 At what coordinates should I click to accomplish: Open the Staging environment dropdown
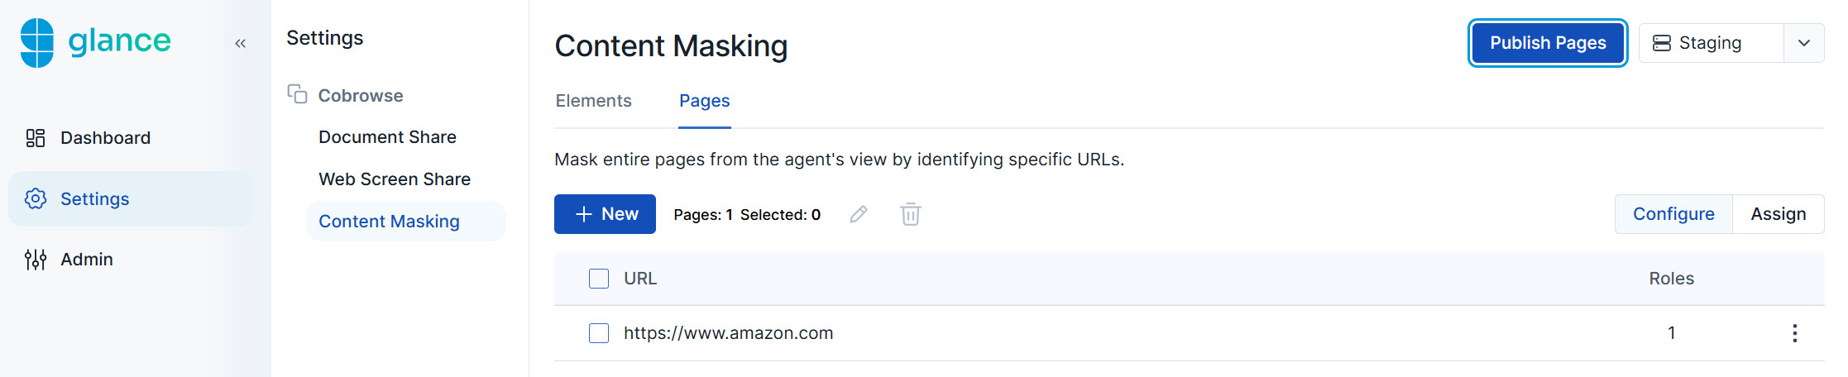[1710, 43]
